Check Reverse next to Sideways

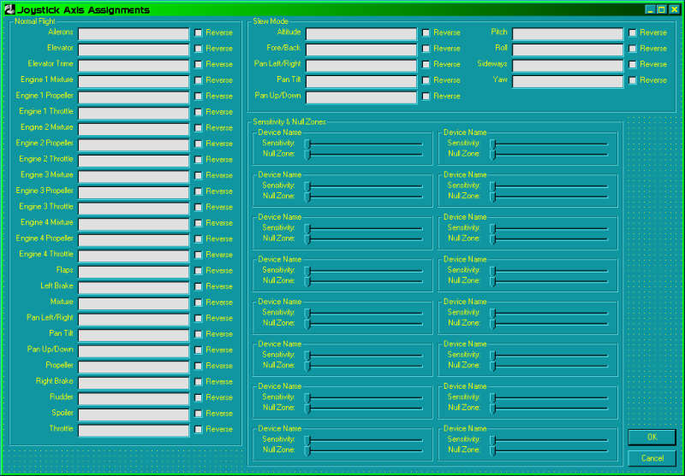(x=633, y=64)
